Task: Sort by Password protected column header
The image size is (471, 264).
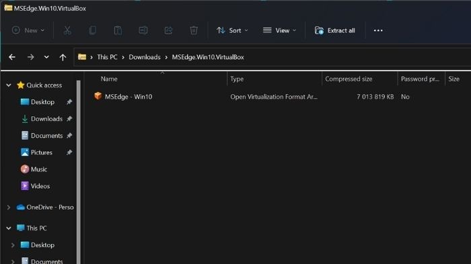Action: (x=420, y=79)
